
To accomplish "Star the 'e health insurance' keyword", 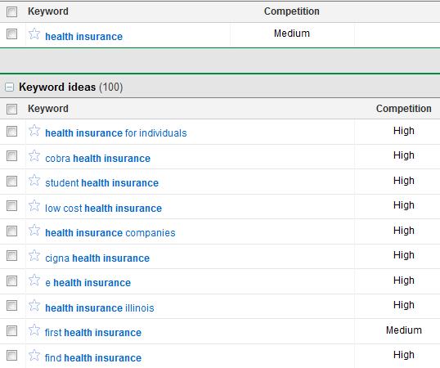I will pyautogui.click(x=34, y=280).
